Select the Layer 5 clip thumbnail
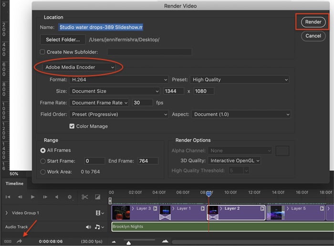334x246 pixels. point(276,213)
